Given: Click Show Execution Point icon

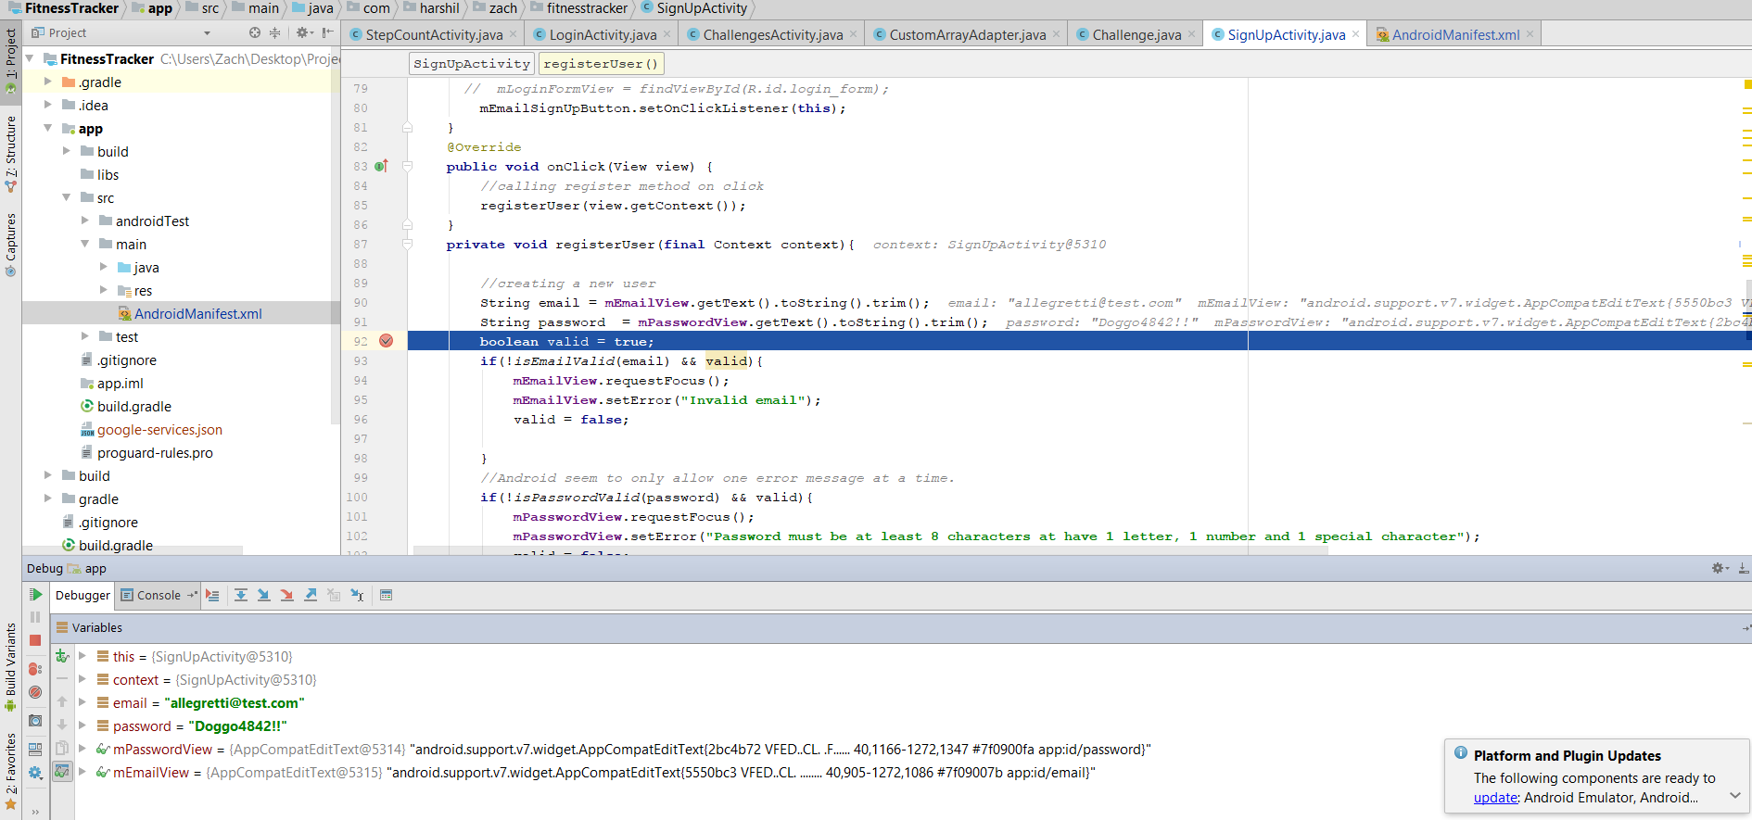Looking at the screenshot, I should [x=212, y=595].
